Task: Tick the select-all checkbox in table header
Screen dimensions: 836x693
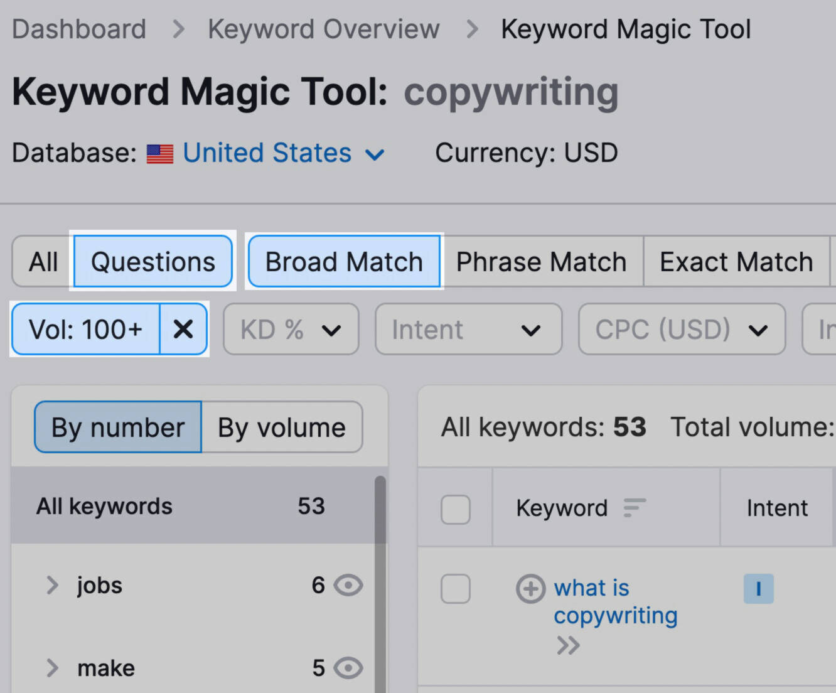Action: tap(456, 509)
